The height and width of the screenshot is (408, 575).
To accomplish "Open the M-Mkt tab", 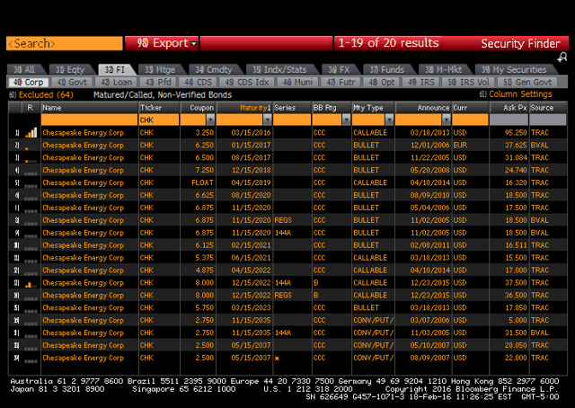I will [444, 69].
